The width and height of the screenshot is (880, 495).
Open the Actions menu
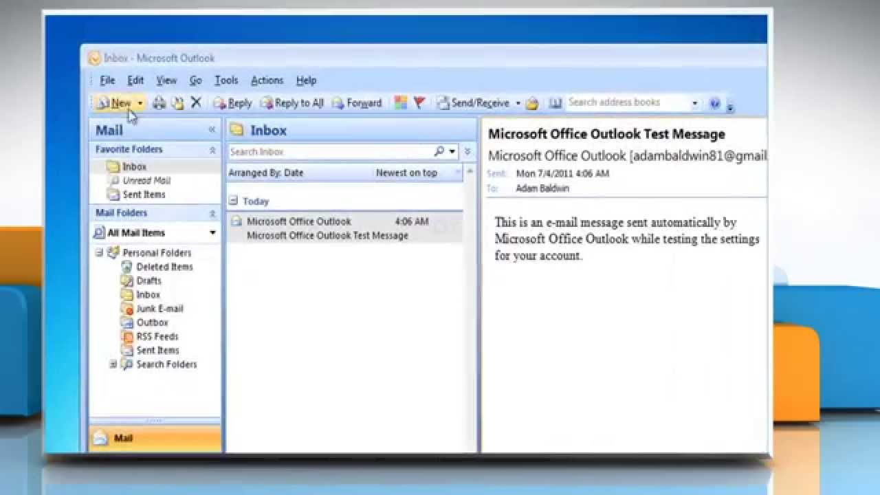coord(267,80)
